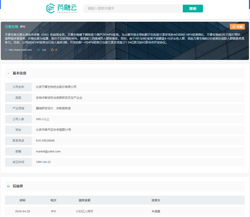Click the website link arrow icon
This screenshot has height=217, width=250.
6,50
